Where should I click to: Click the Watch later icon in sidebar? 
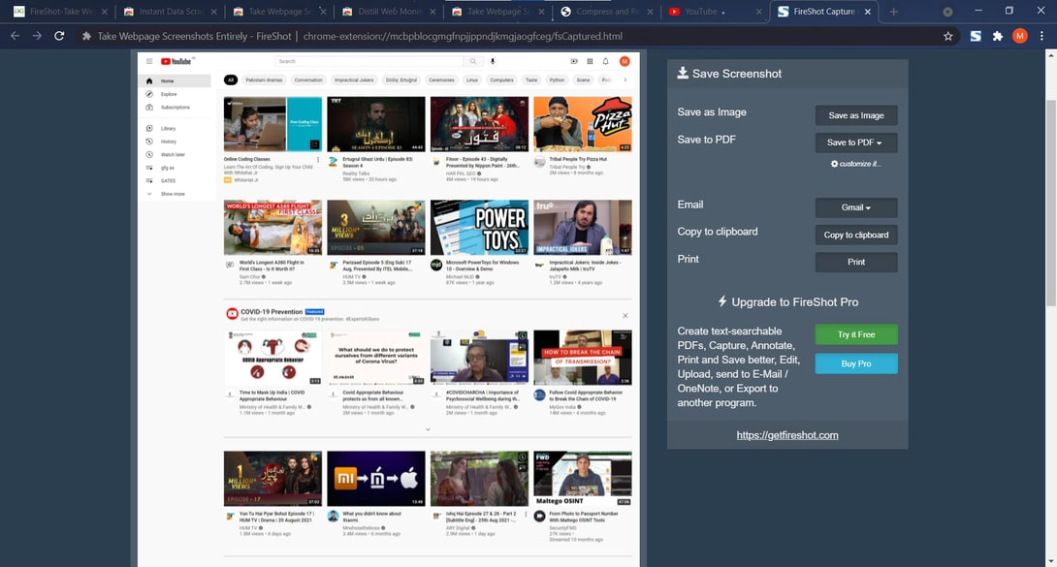149,154
